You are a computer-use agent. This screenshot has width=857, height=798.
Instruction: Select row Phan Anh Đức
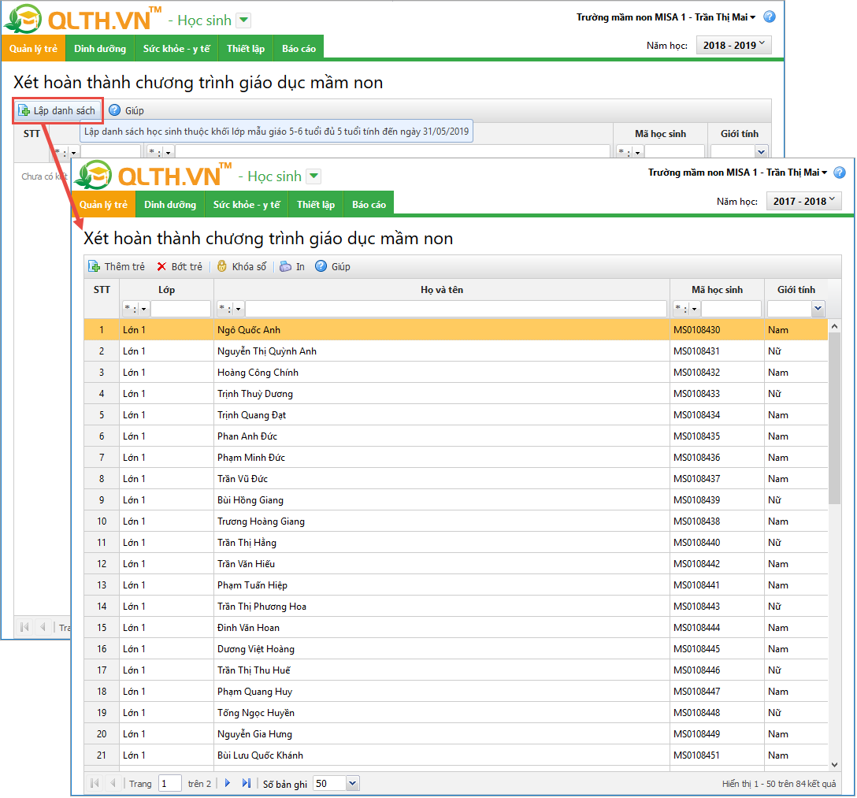[456, 436]
